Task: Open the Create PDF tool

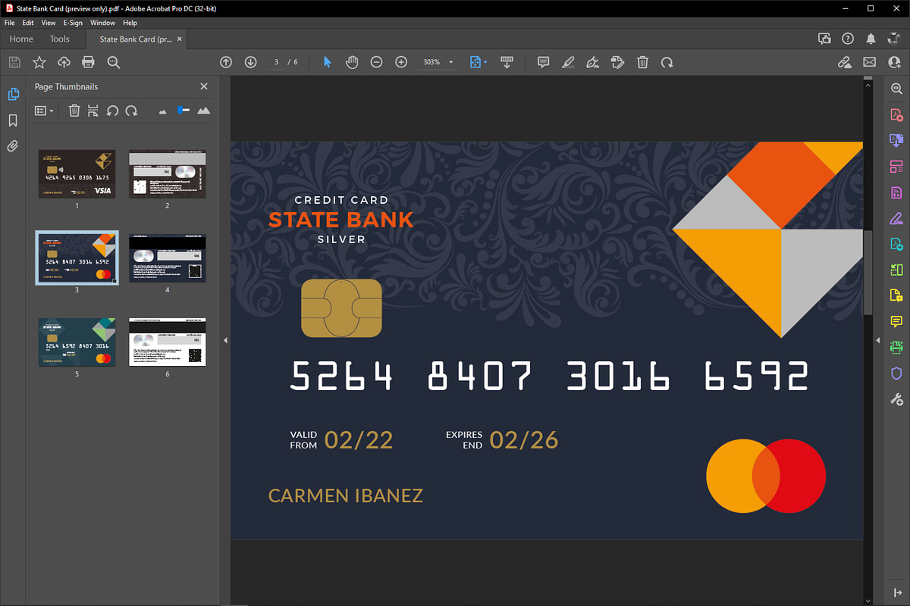Action: pyautogui.click(x=896, y=115)
